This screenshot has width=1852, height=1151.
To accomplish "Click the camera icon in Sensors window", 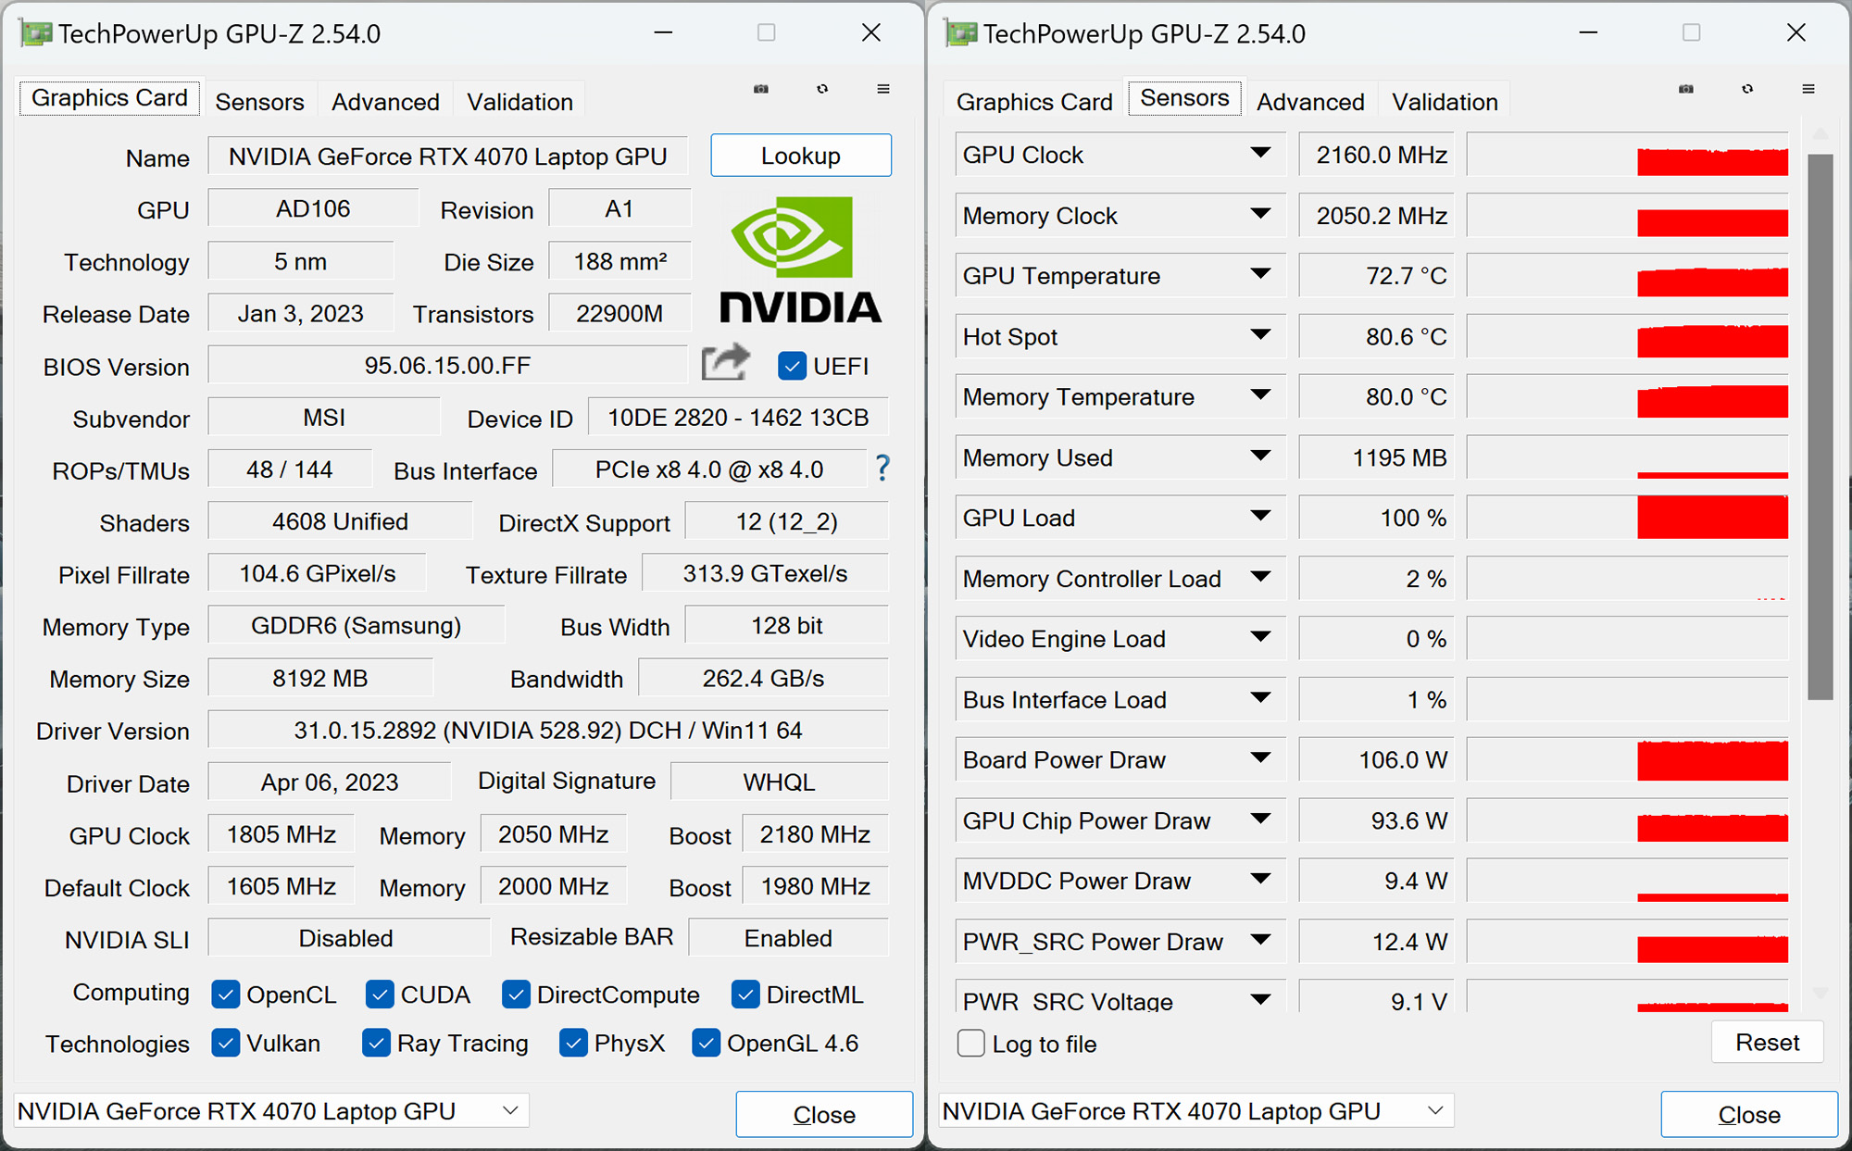I will pos(1686,89).
